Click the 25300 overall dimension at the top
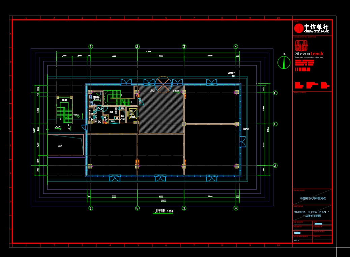 148,51
